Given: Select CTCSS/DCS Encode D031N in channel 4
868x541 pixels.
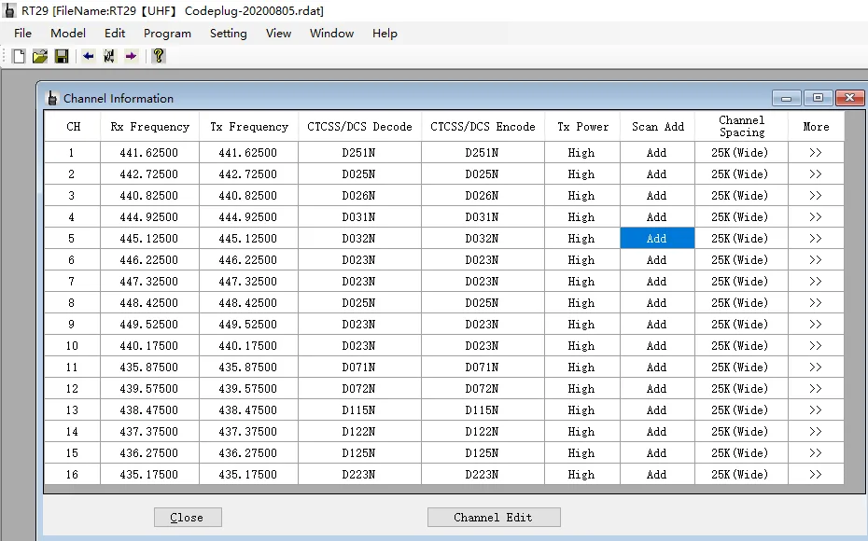Looking at the screenshot, I should (483, 217).
